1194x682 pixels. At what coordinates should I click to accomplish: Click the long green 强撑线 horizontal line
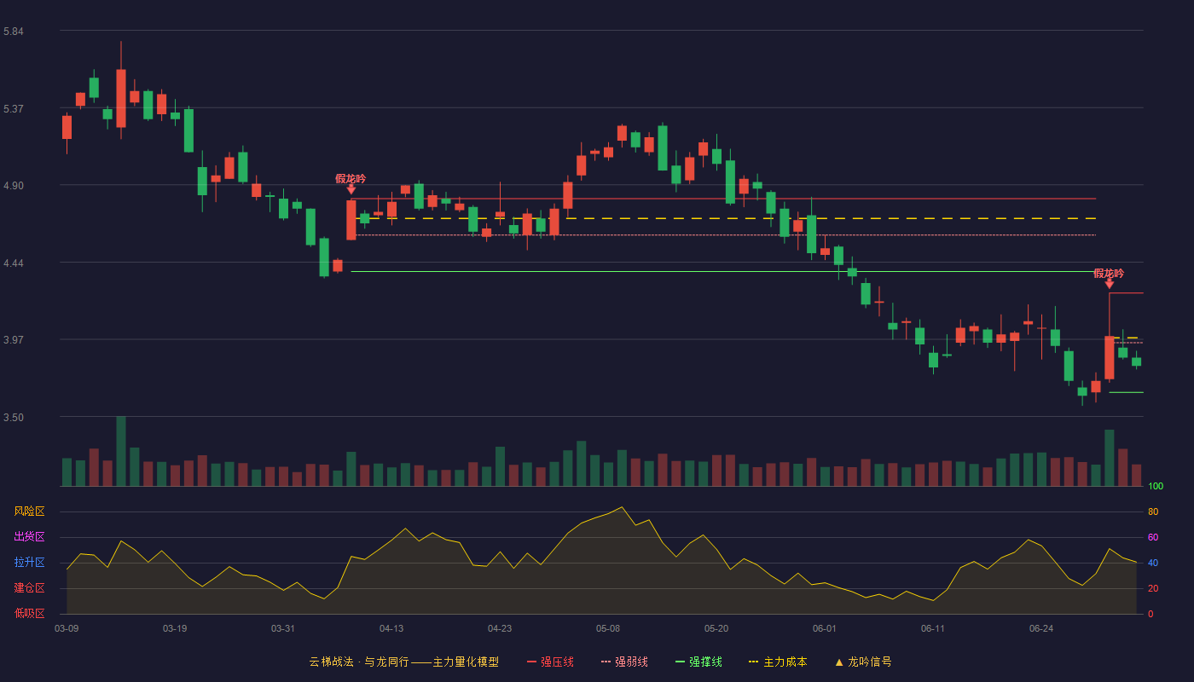(723, 272)
